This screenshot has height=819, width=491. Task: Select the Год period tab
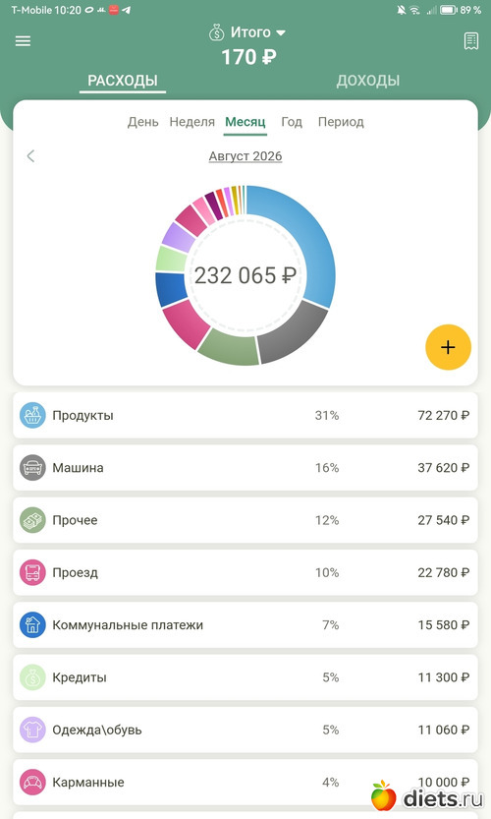[x=292, y=122]
